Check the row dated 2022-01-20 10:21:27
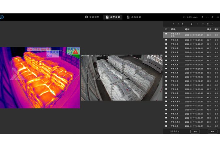Screen dimensions: 220x147 pos(166,34)
